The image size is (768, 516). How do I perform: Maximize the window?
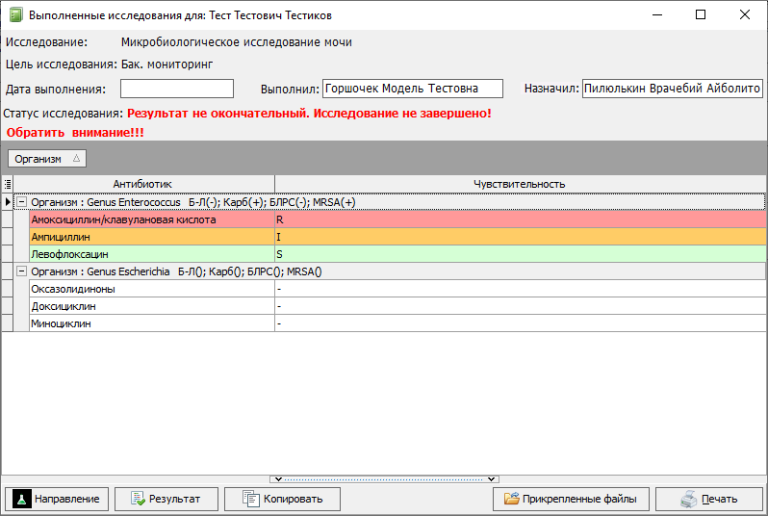click(x=701, y=15)
